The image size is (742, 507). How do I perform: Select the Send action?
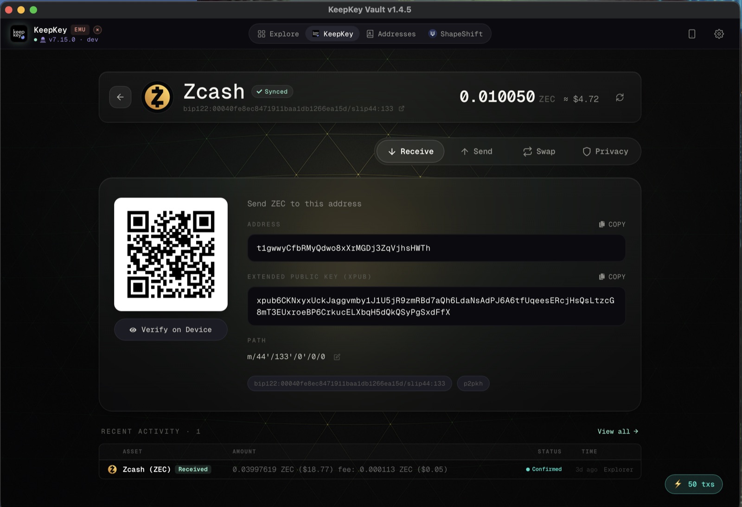pos(476,152)
